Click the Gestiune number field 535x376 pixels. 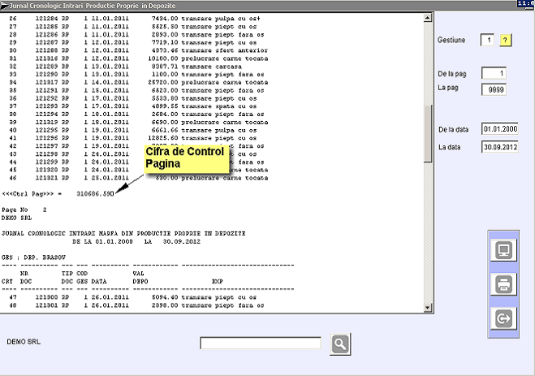[x=487, y=41]
